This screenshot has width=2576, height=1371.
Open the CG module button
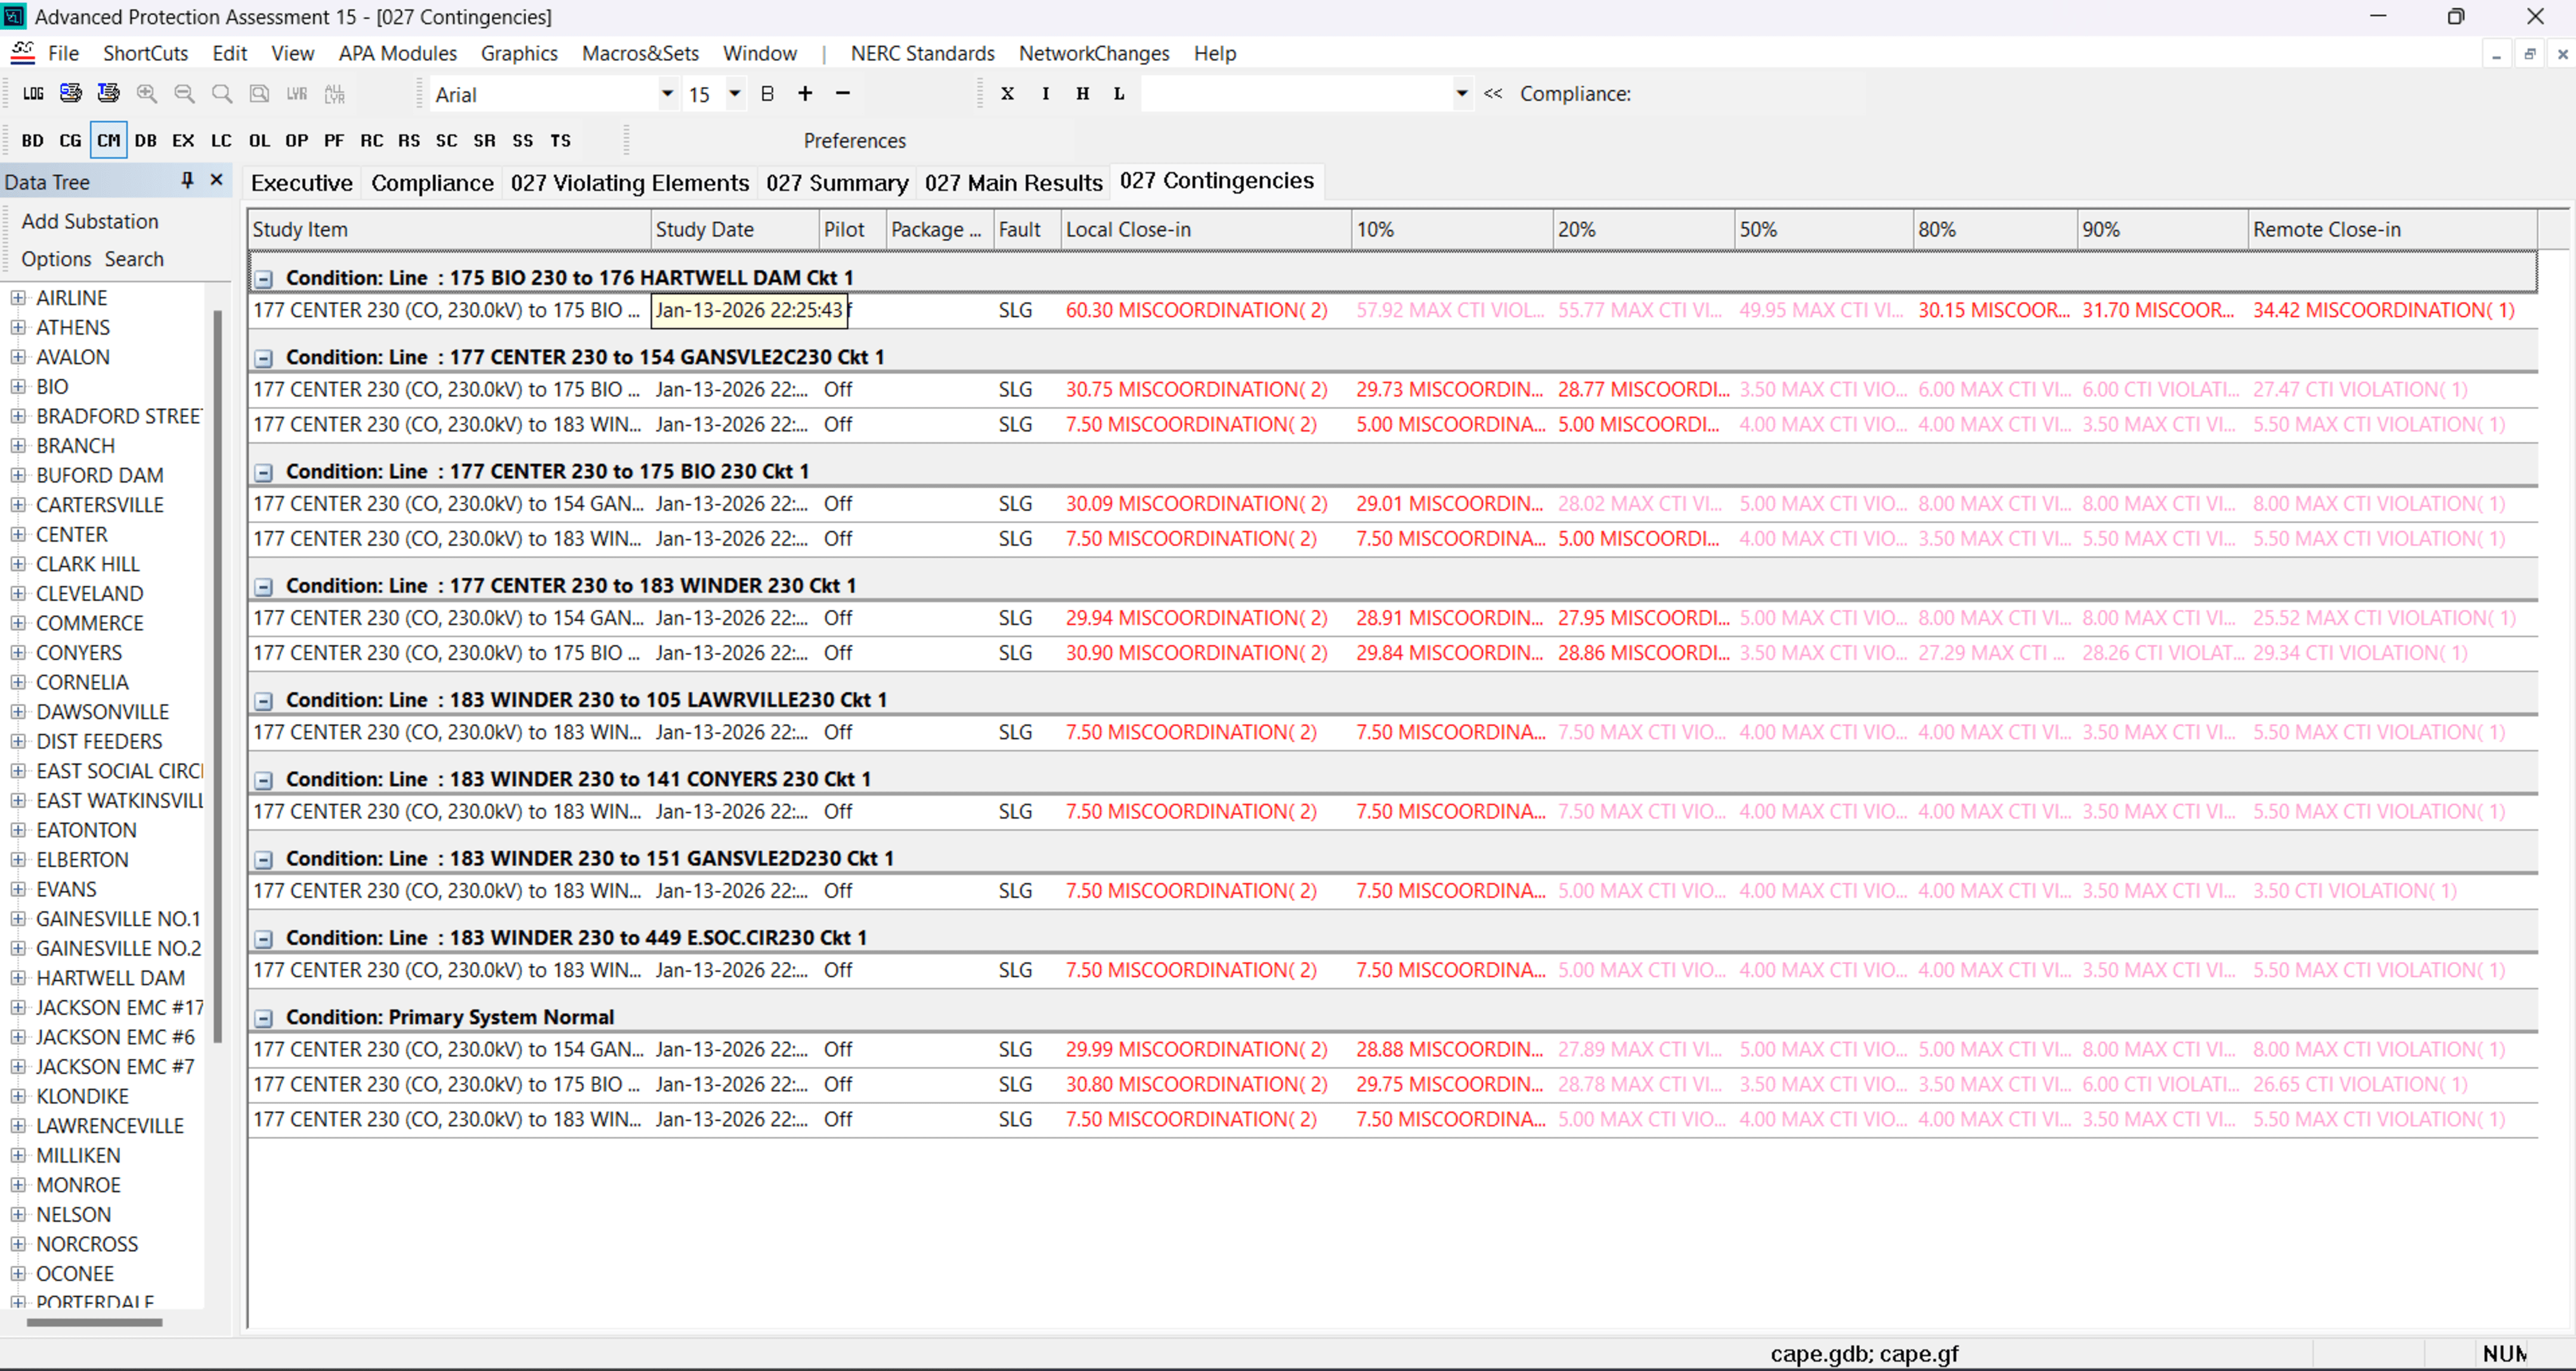pyautogui.click(x=70, y=141)
